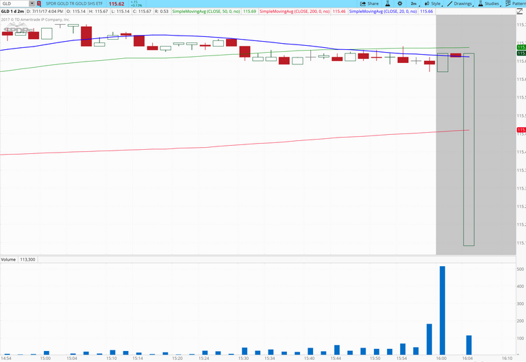
Task: Click the SimpleMovingAvg 20 study label
Action: click(383, 12)
